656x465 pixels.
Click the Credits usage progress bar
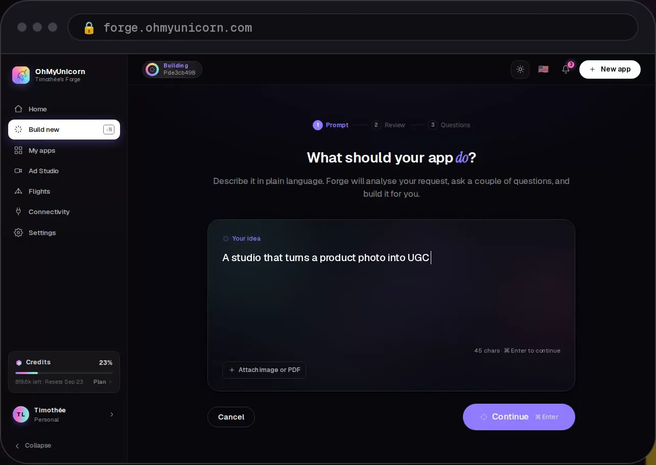(64, 373)
